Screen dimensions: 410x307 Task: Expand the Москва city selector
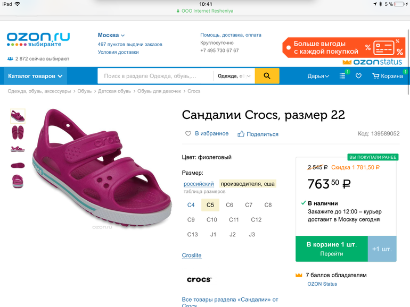point(111,35)
